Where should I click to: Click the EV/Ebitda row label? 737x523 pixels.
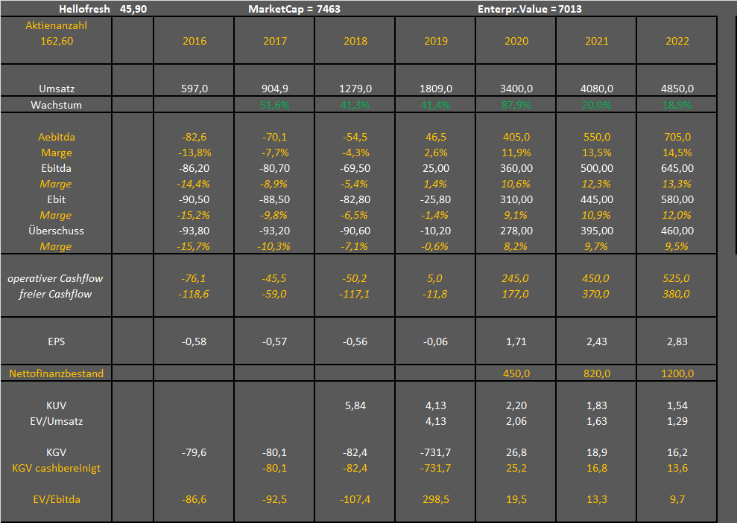[57, 499]
